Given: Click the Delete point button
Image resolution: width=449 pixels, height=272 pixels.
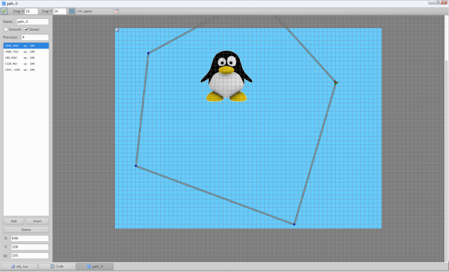Looking at the screenshot, I should pos(26,230).
